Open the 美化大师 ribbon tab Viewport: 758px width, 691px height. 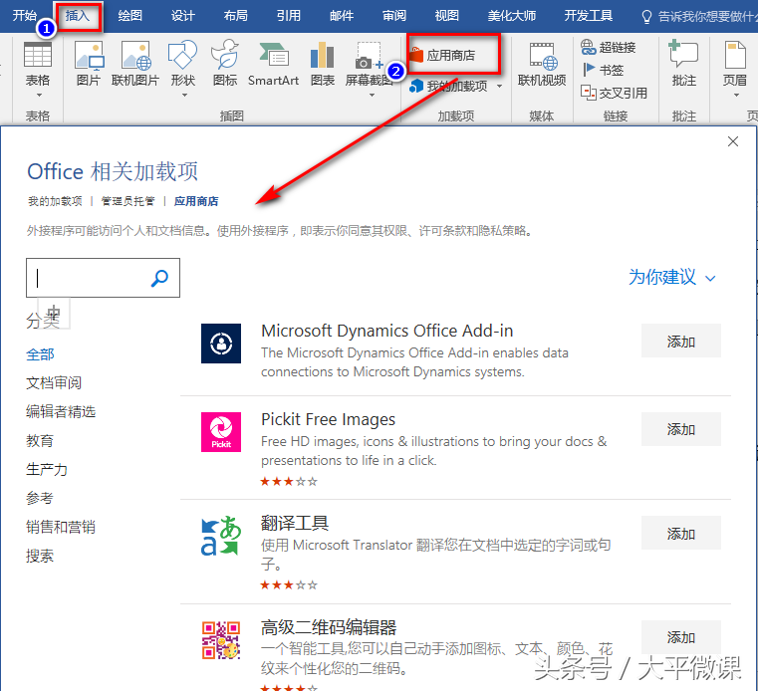512,16
